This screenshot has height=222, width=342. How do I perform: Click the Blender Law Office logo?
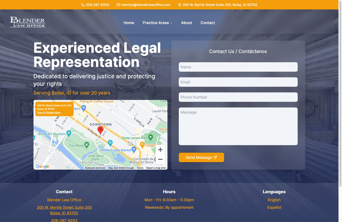point(28,22)
